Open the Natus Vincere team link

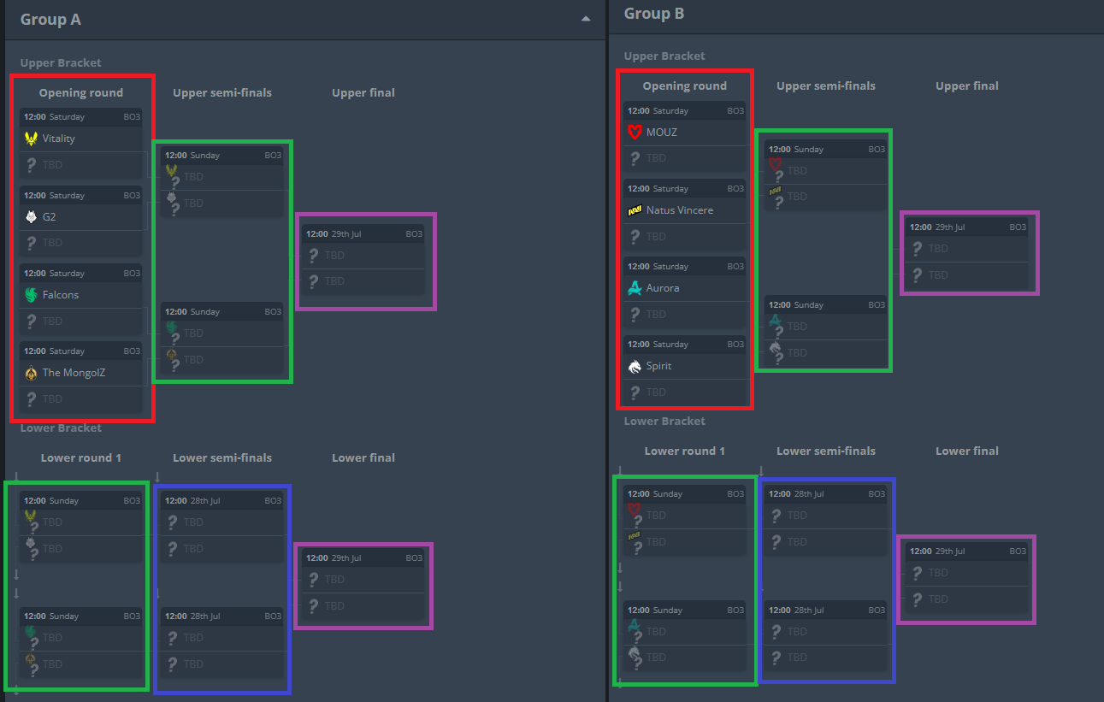point(680,210)
